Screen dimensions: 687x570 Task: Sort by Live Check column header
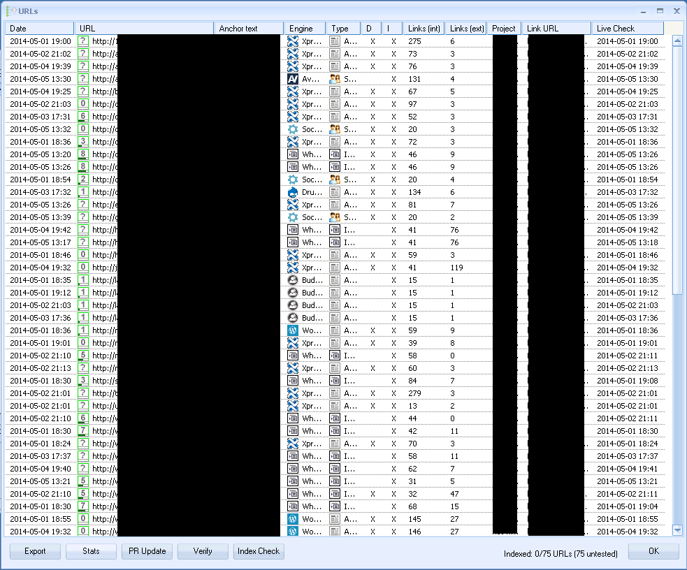coord(628,29)
